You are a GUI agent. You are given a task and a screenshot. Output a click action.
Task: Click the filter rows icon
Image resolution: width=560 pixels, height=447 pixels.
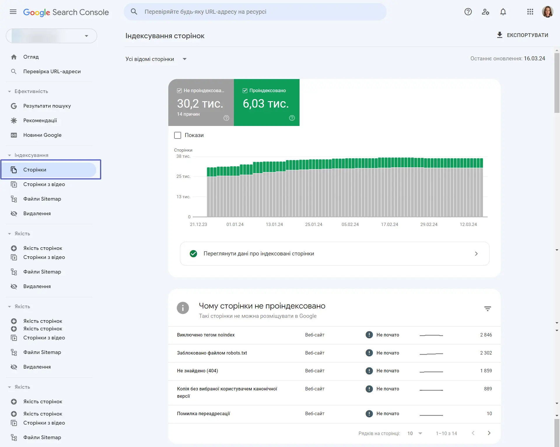(488, 308)
